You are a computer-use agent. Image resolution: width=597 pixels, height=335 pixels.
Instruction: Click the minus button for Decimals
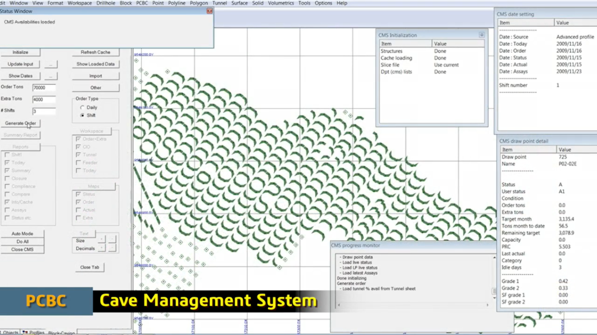coord(112,248)
